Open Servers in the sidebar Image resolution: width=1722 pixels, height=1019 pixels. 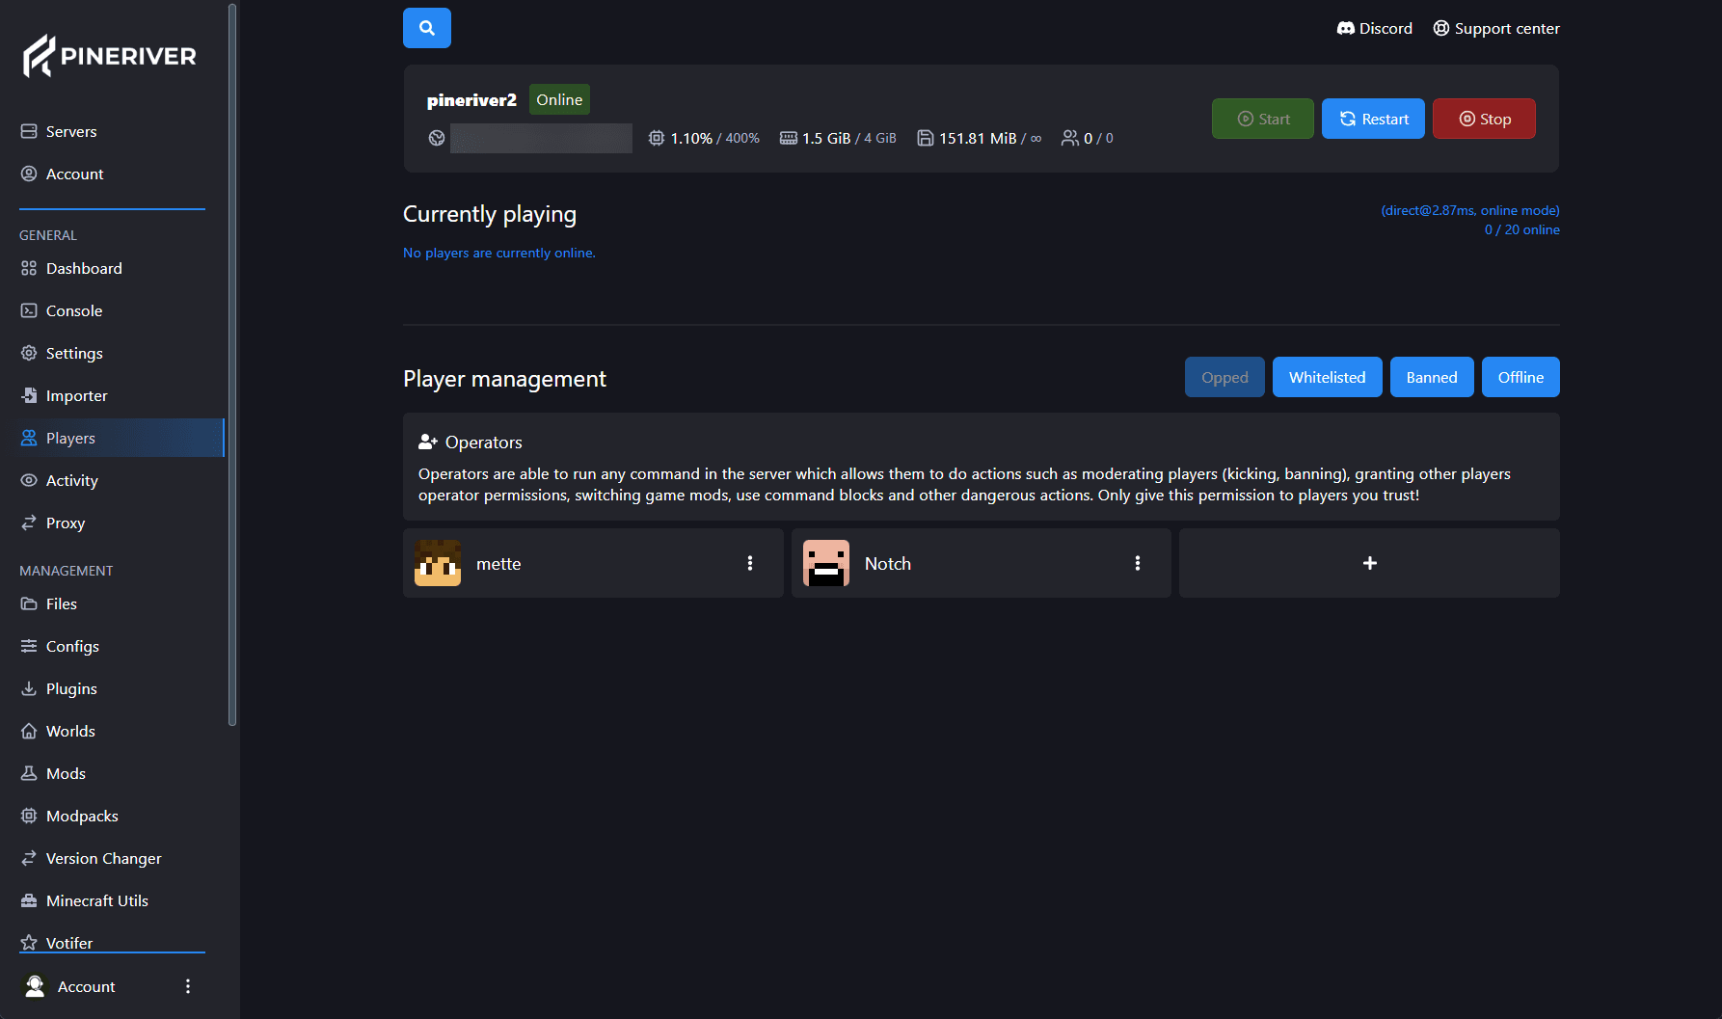[x=112, y=131]
